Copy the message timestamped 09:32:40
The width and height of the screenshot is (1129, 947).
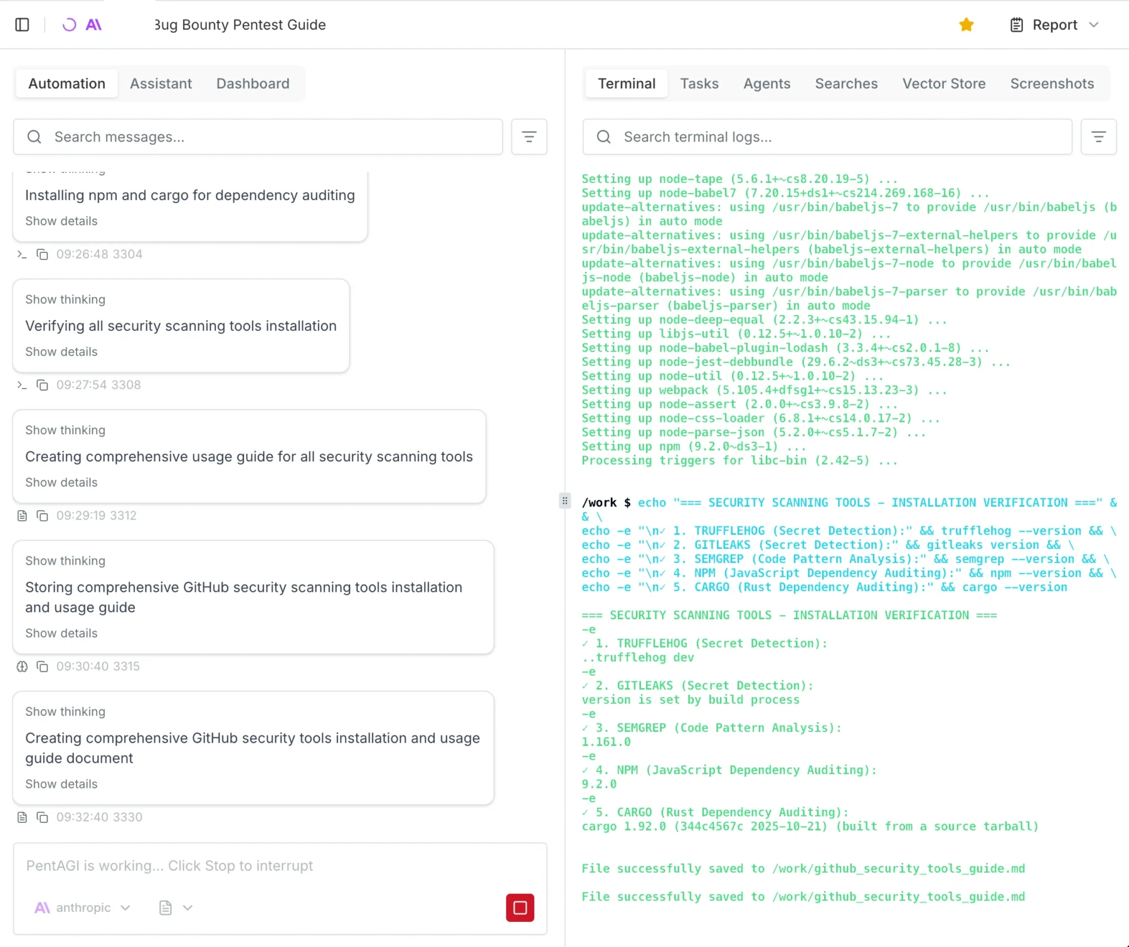(42, 817)
